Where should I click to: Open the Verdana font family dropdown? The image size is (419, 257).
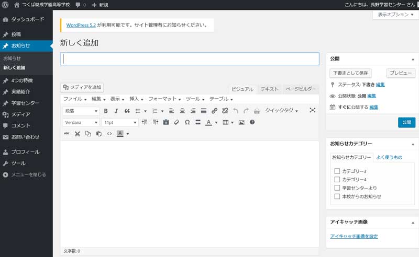pos(81,122)
